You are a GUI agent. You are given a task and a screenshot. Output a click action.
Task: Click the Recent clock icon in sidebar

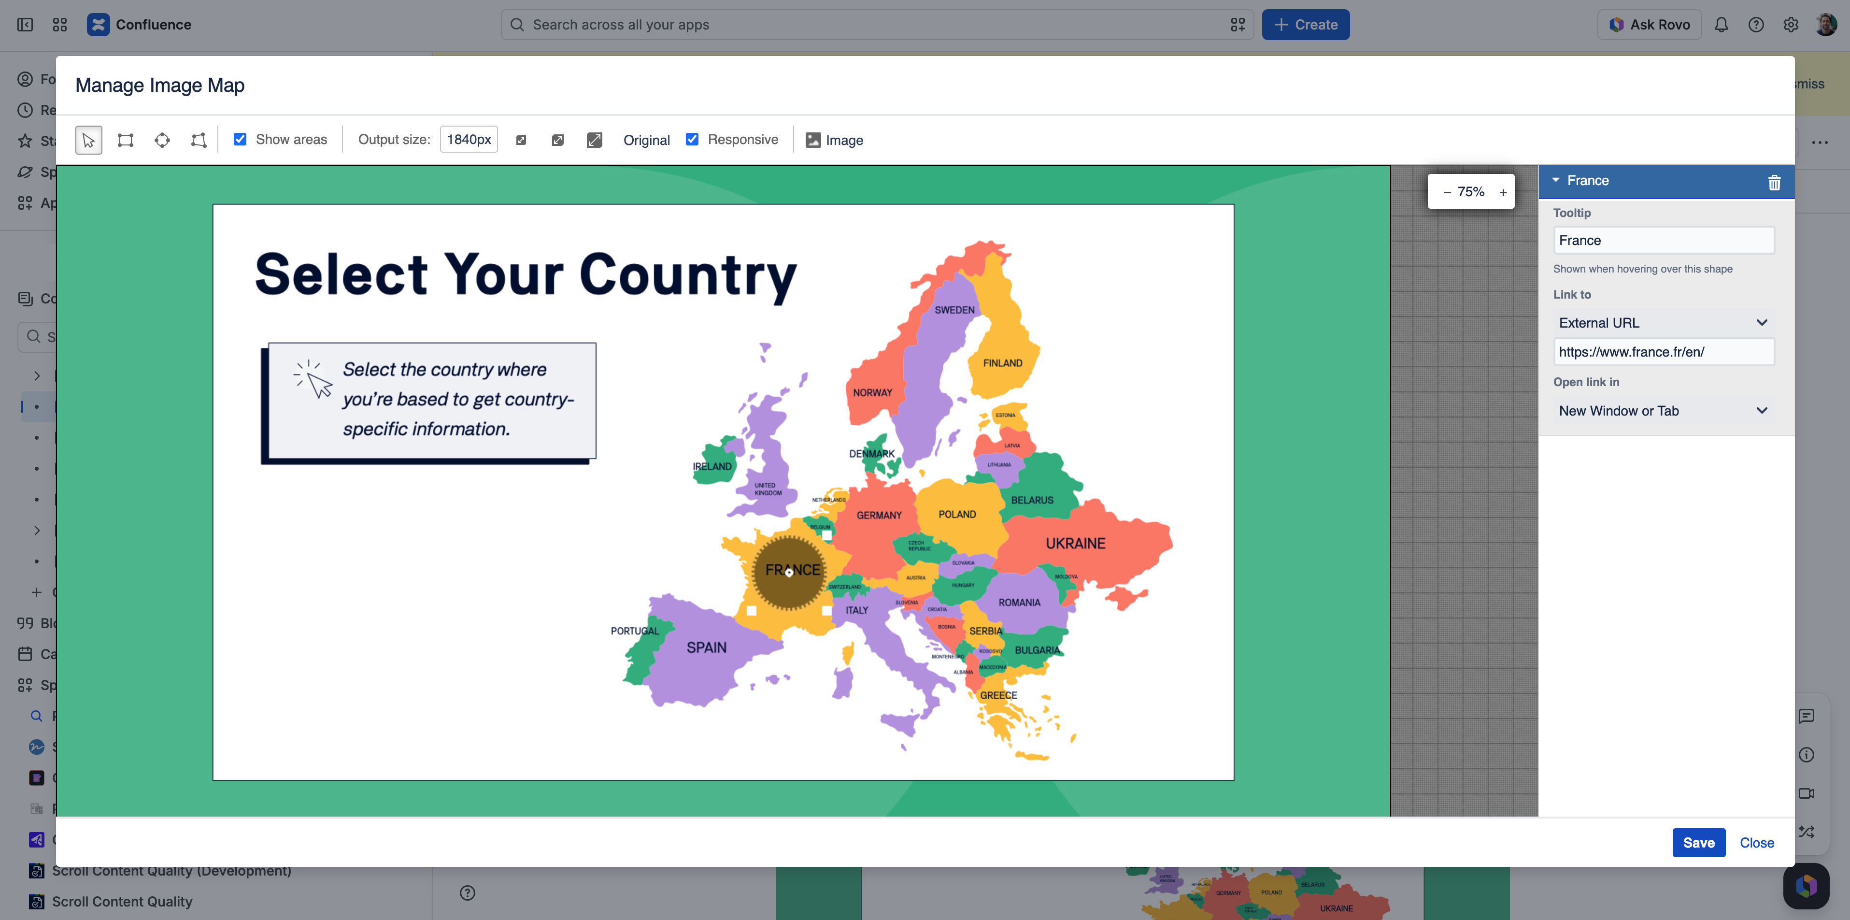pyautogui.click(x=25, y=110)
